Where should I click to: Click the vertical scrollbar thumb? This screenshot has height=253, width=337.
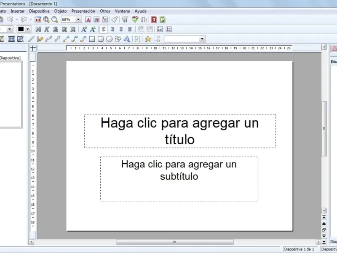pyautogui.click(x=324, y=129)
